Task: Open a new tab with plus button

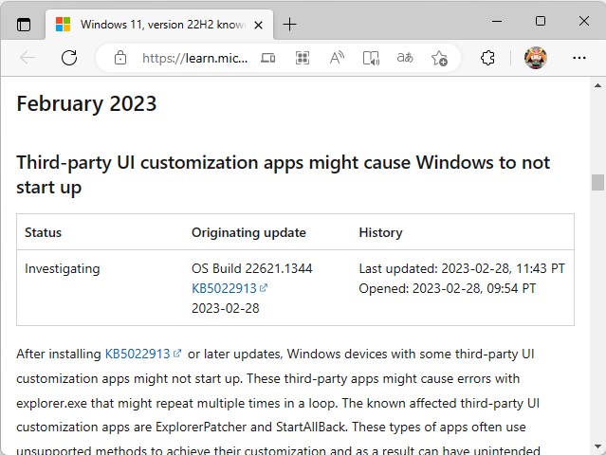Action: [x=289, y=25]
